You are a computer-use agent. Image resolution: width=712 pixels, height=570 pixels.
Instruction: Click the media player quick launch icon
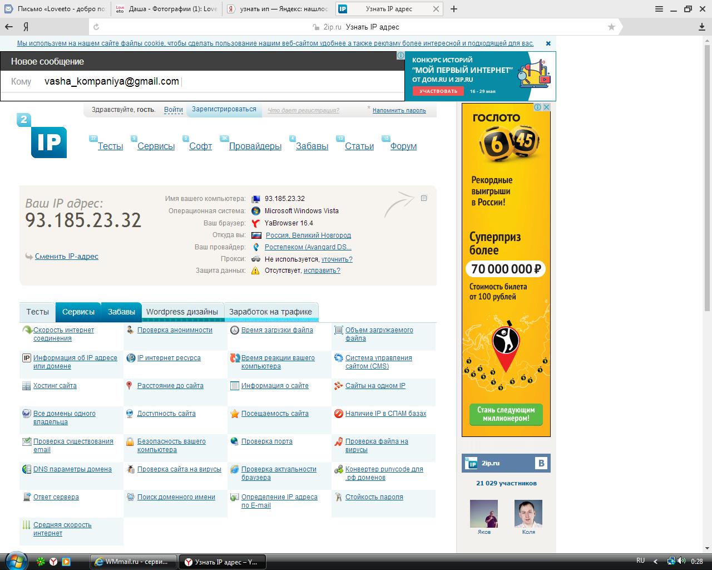66,562
